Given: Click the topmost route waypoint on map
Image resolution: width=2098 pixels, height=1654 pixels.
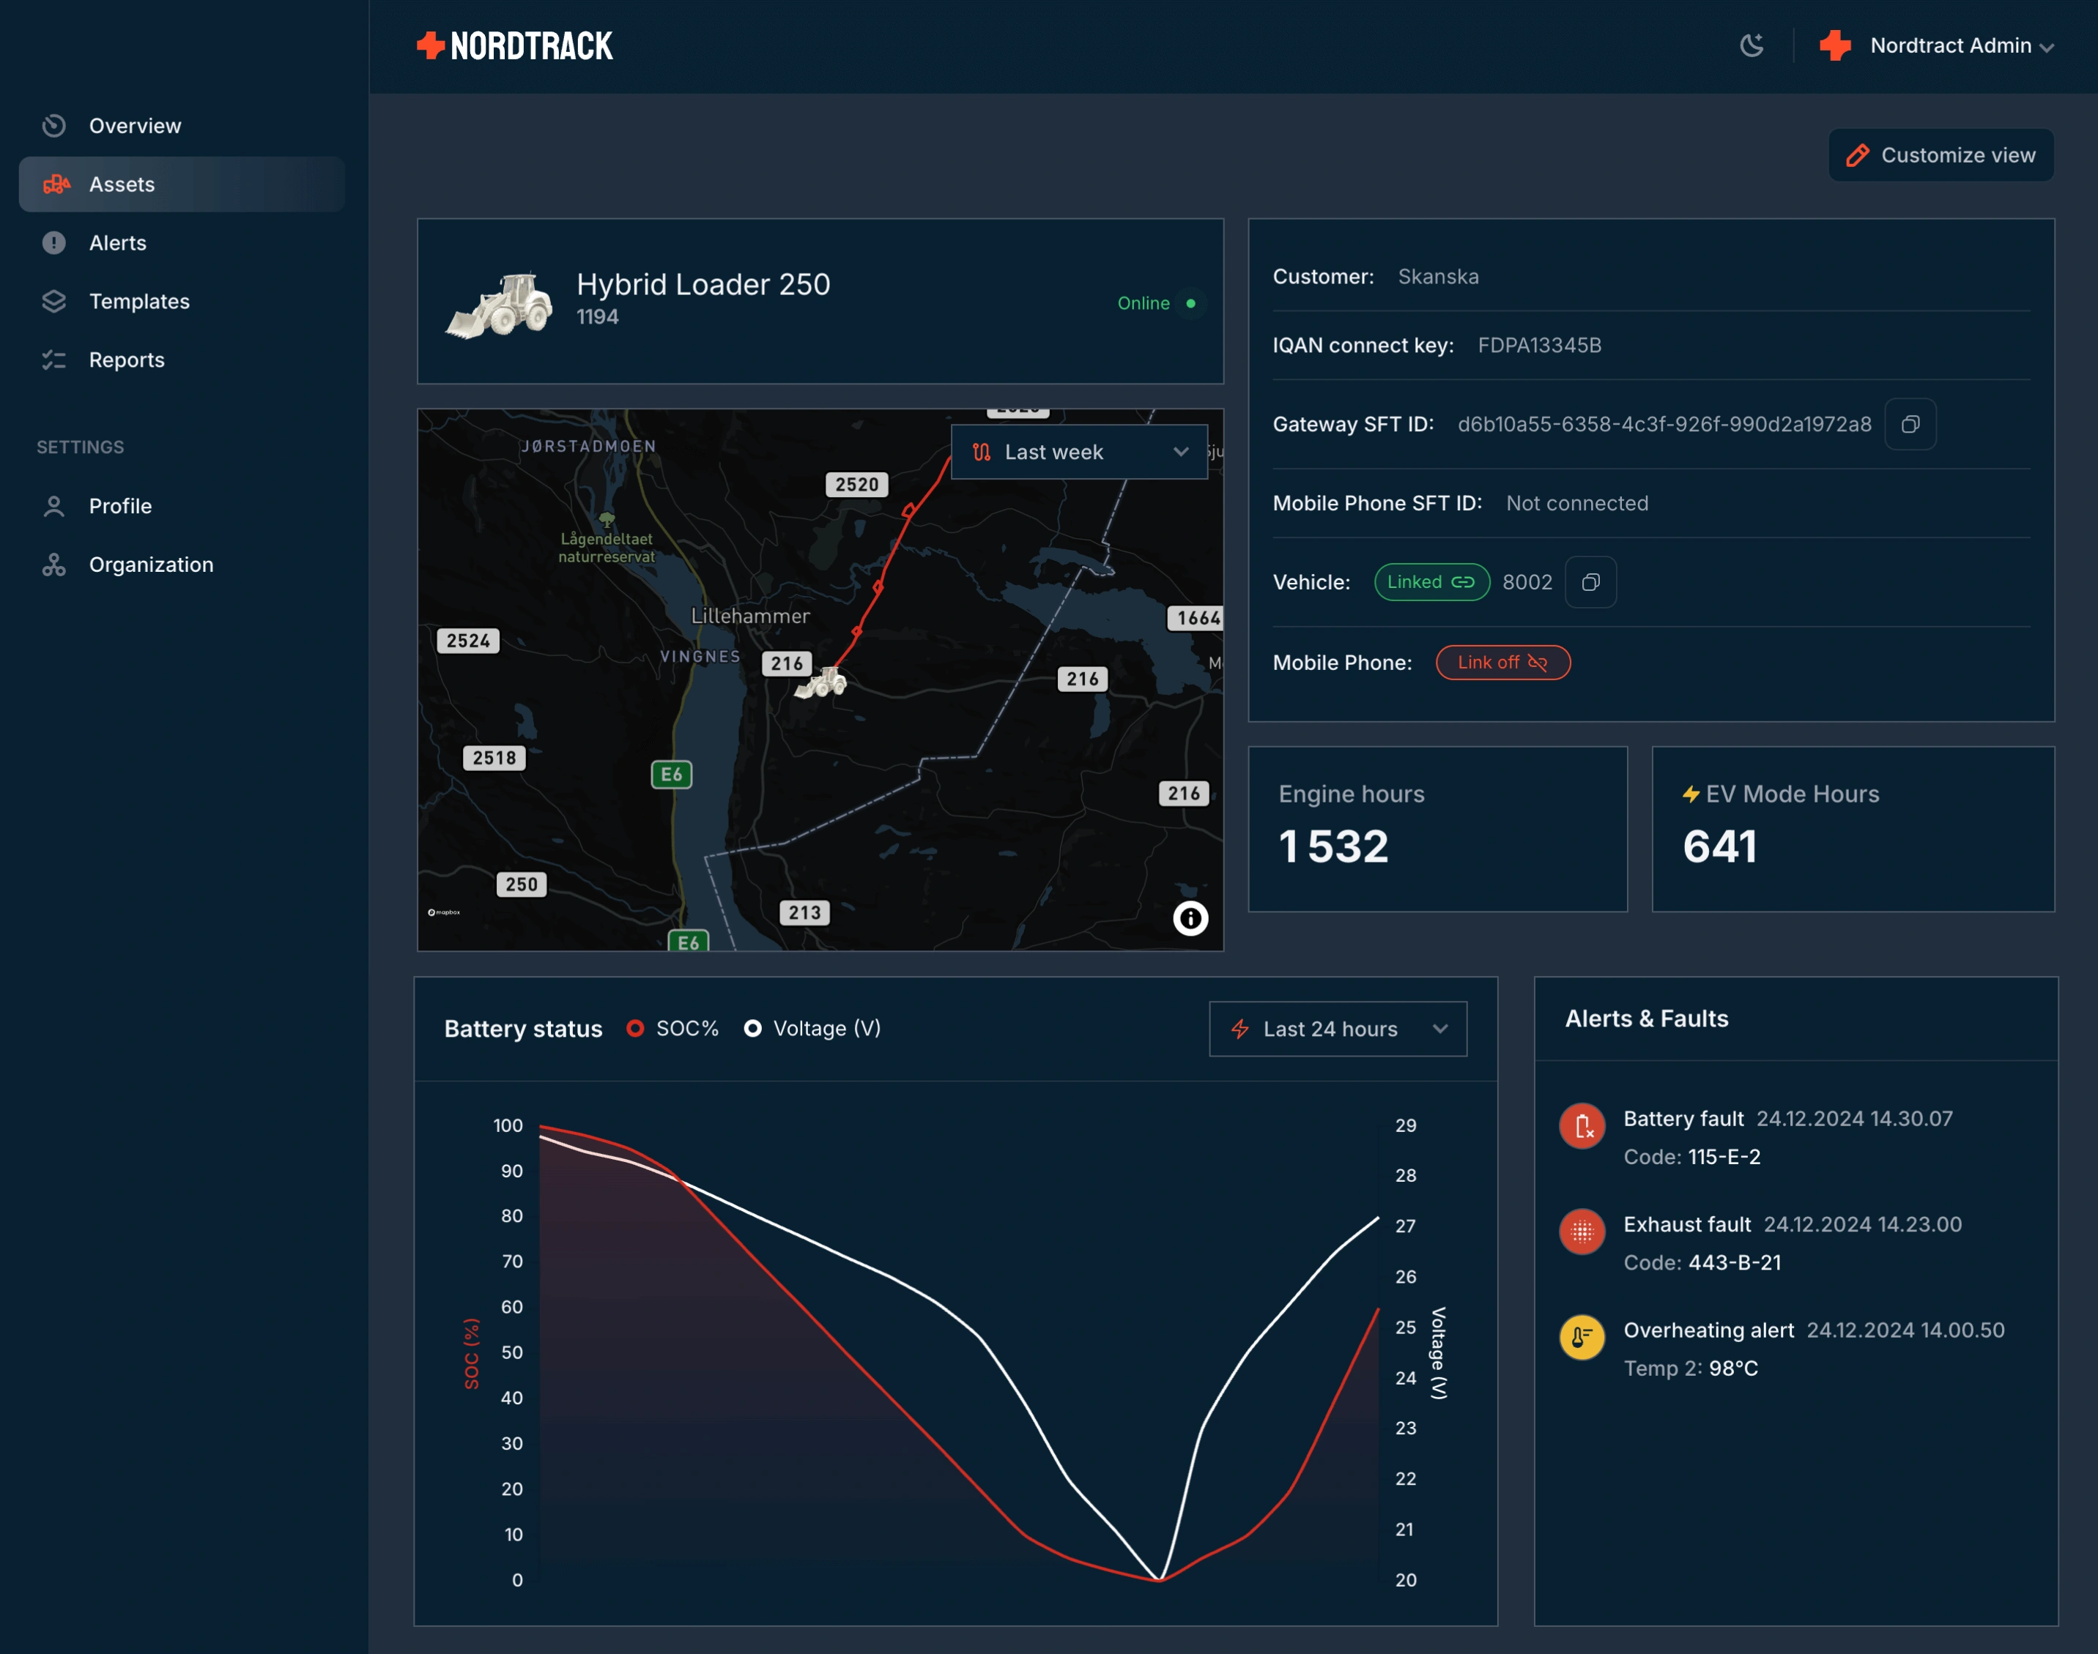Looking at the screenshot, I should click(908, 510).
